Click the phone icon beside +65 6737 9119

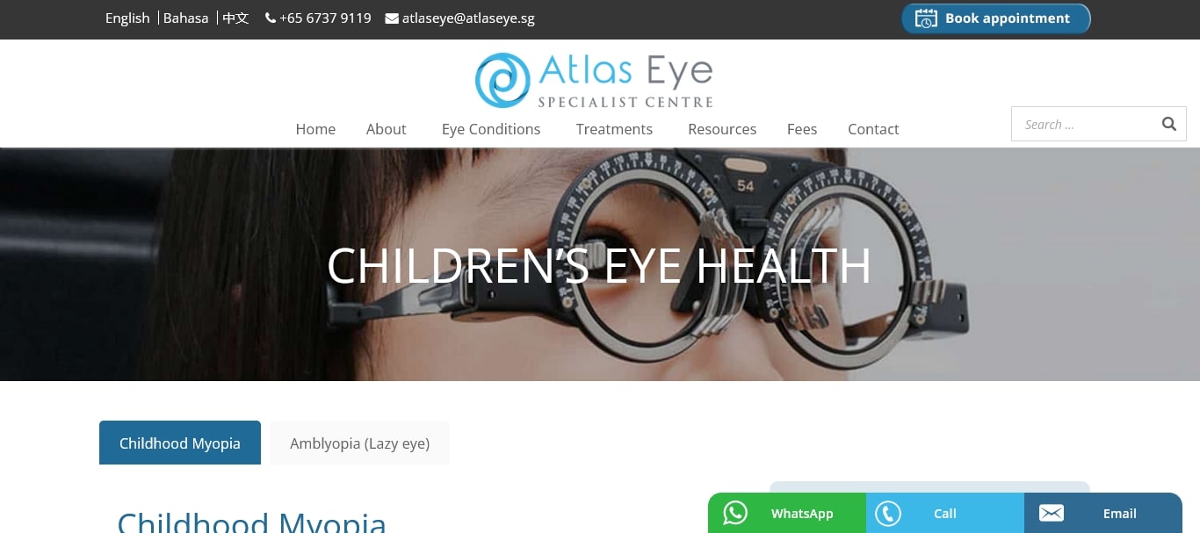[271, 18]
